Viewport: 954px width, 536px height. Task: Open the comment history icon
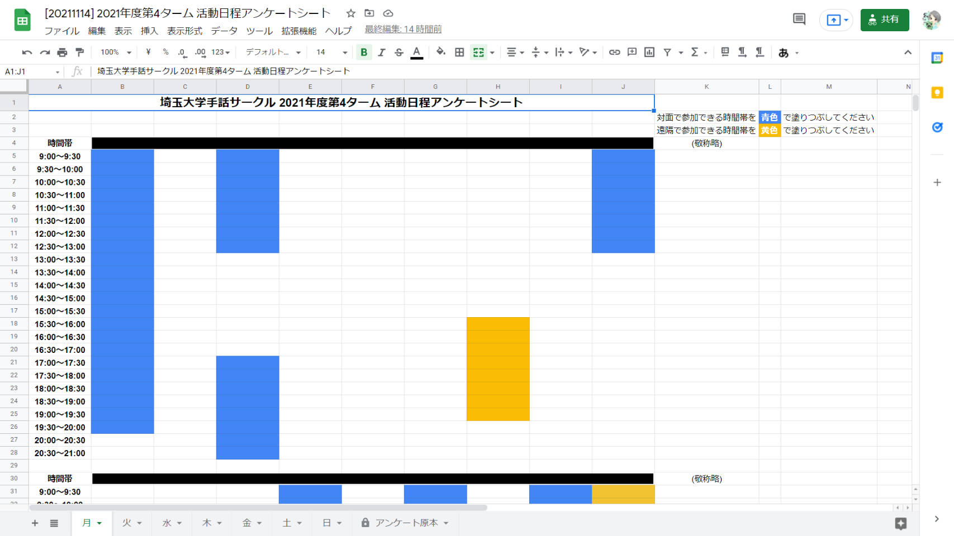(799, 20)
